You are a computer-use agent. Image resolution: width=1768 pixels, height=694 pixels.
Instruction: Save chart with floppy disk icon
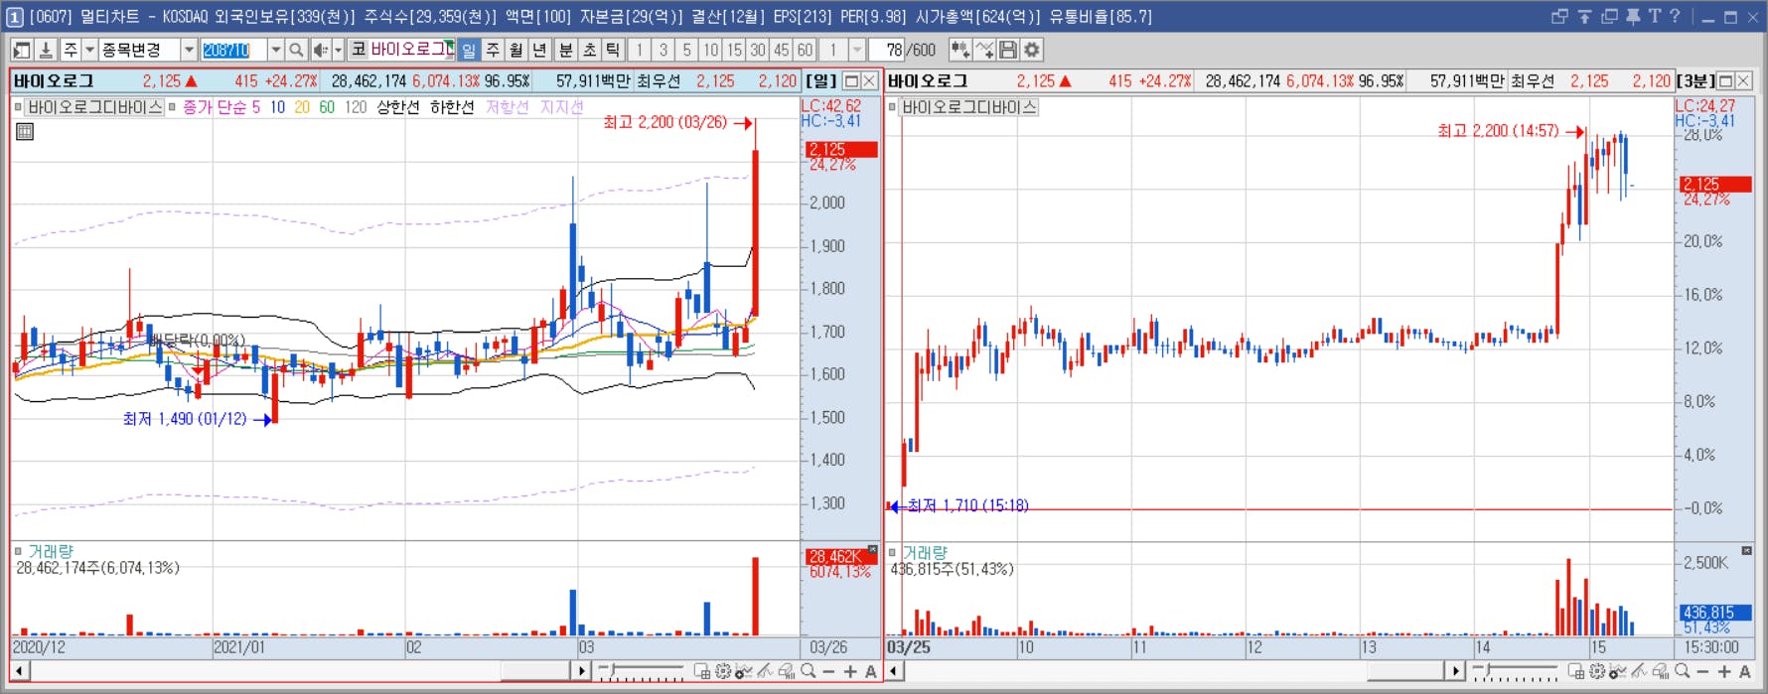(x=1008, y=50)
